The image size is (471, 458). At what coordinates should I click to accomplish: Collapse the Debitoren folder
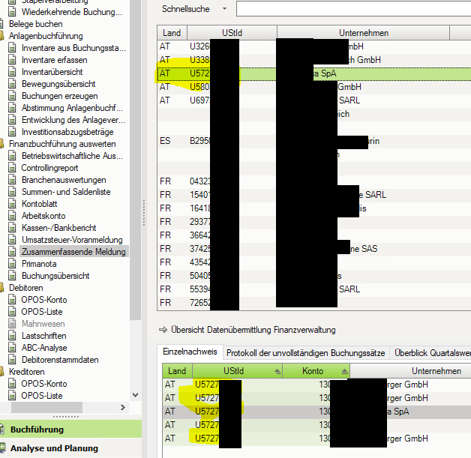[3, 288]
